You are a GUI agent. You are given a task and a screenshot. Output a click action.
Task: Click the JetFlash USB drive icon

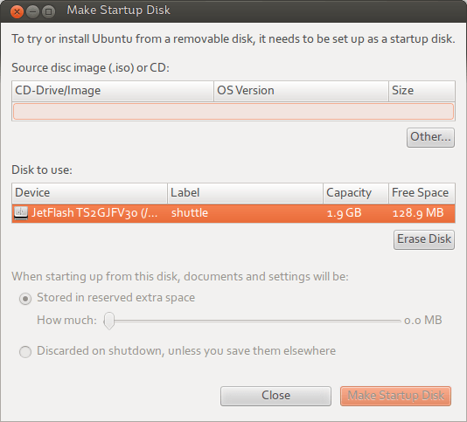[21, 213]
